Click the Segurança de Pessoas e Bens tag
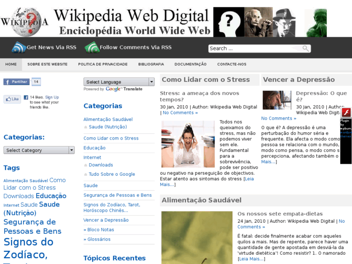This screenshot has width=352, height=264. 32,227
